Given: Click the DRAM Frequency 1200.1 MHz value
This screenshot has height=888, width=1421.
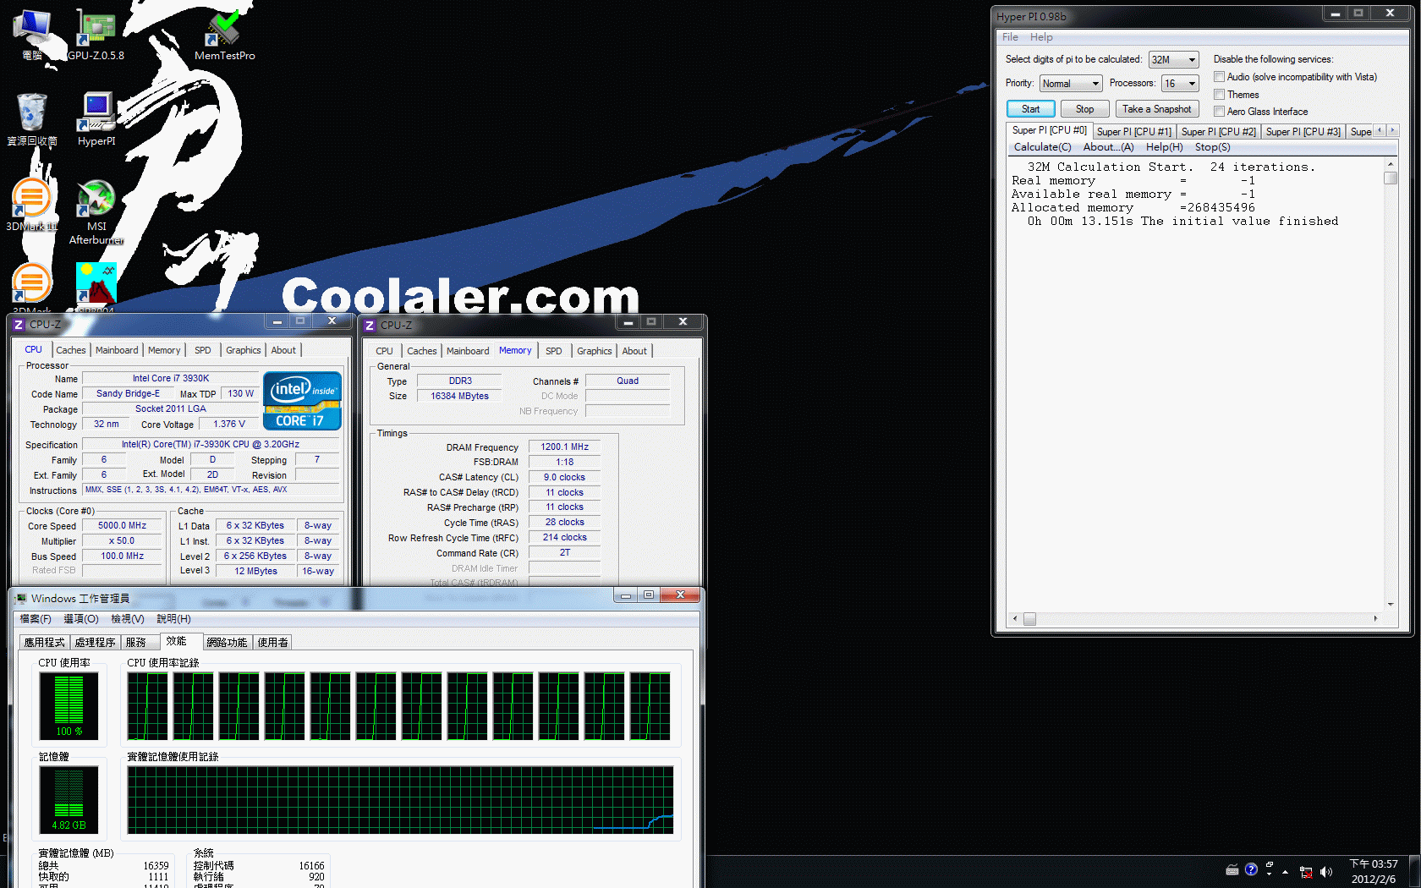Looking at the screenshot, I should click(564, 447).
